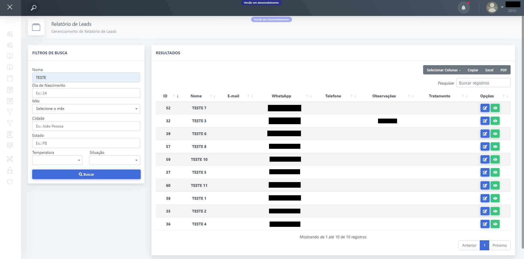
Task: Close the sidebar with the X icon
Action: point(10,7)
